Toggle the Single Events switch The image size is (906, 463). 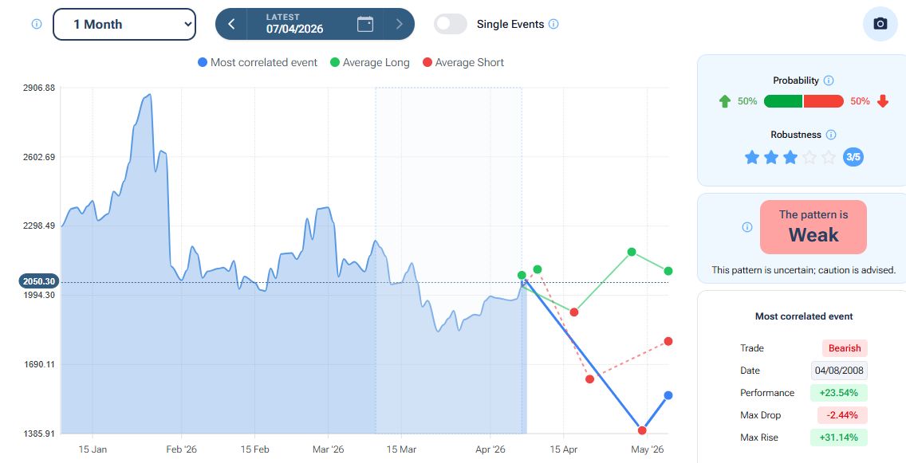[x=451, y=24]
